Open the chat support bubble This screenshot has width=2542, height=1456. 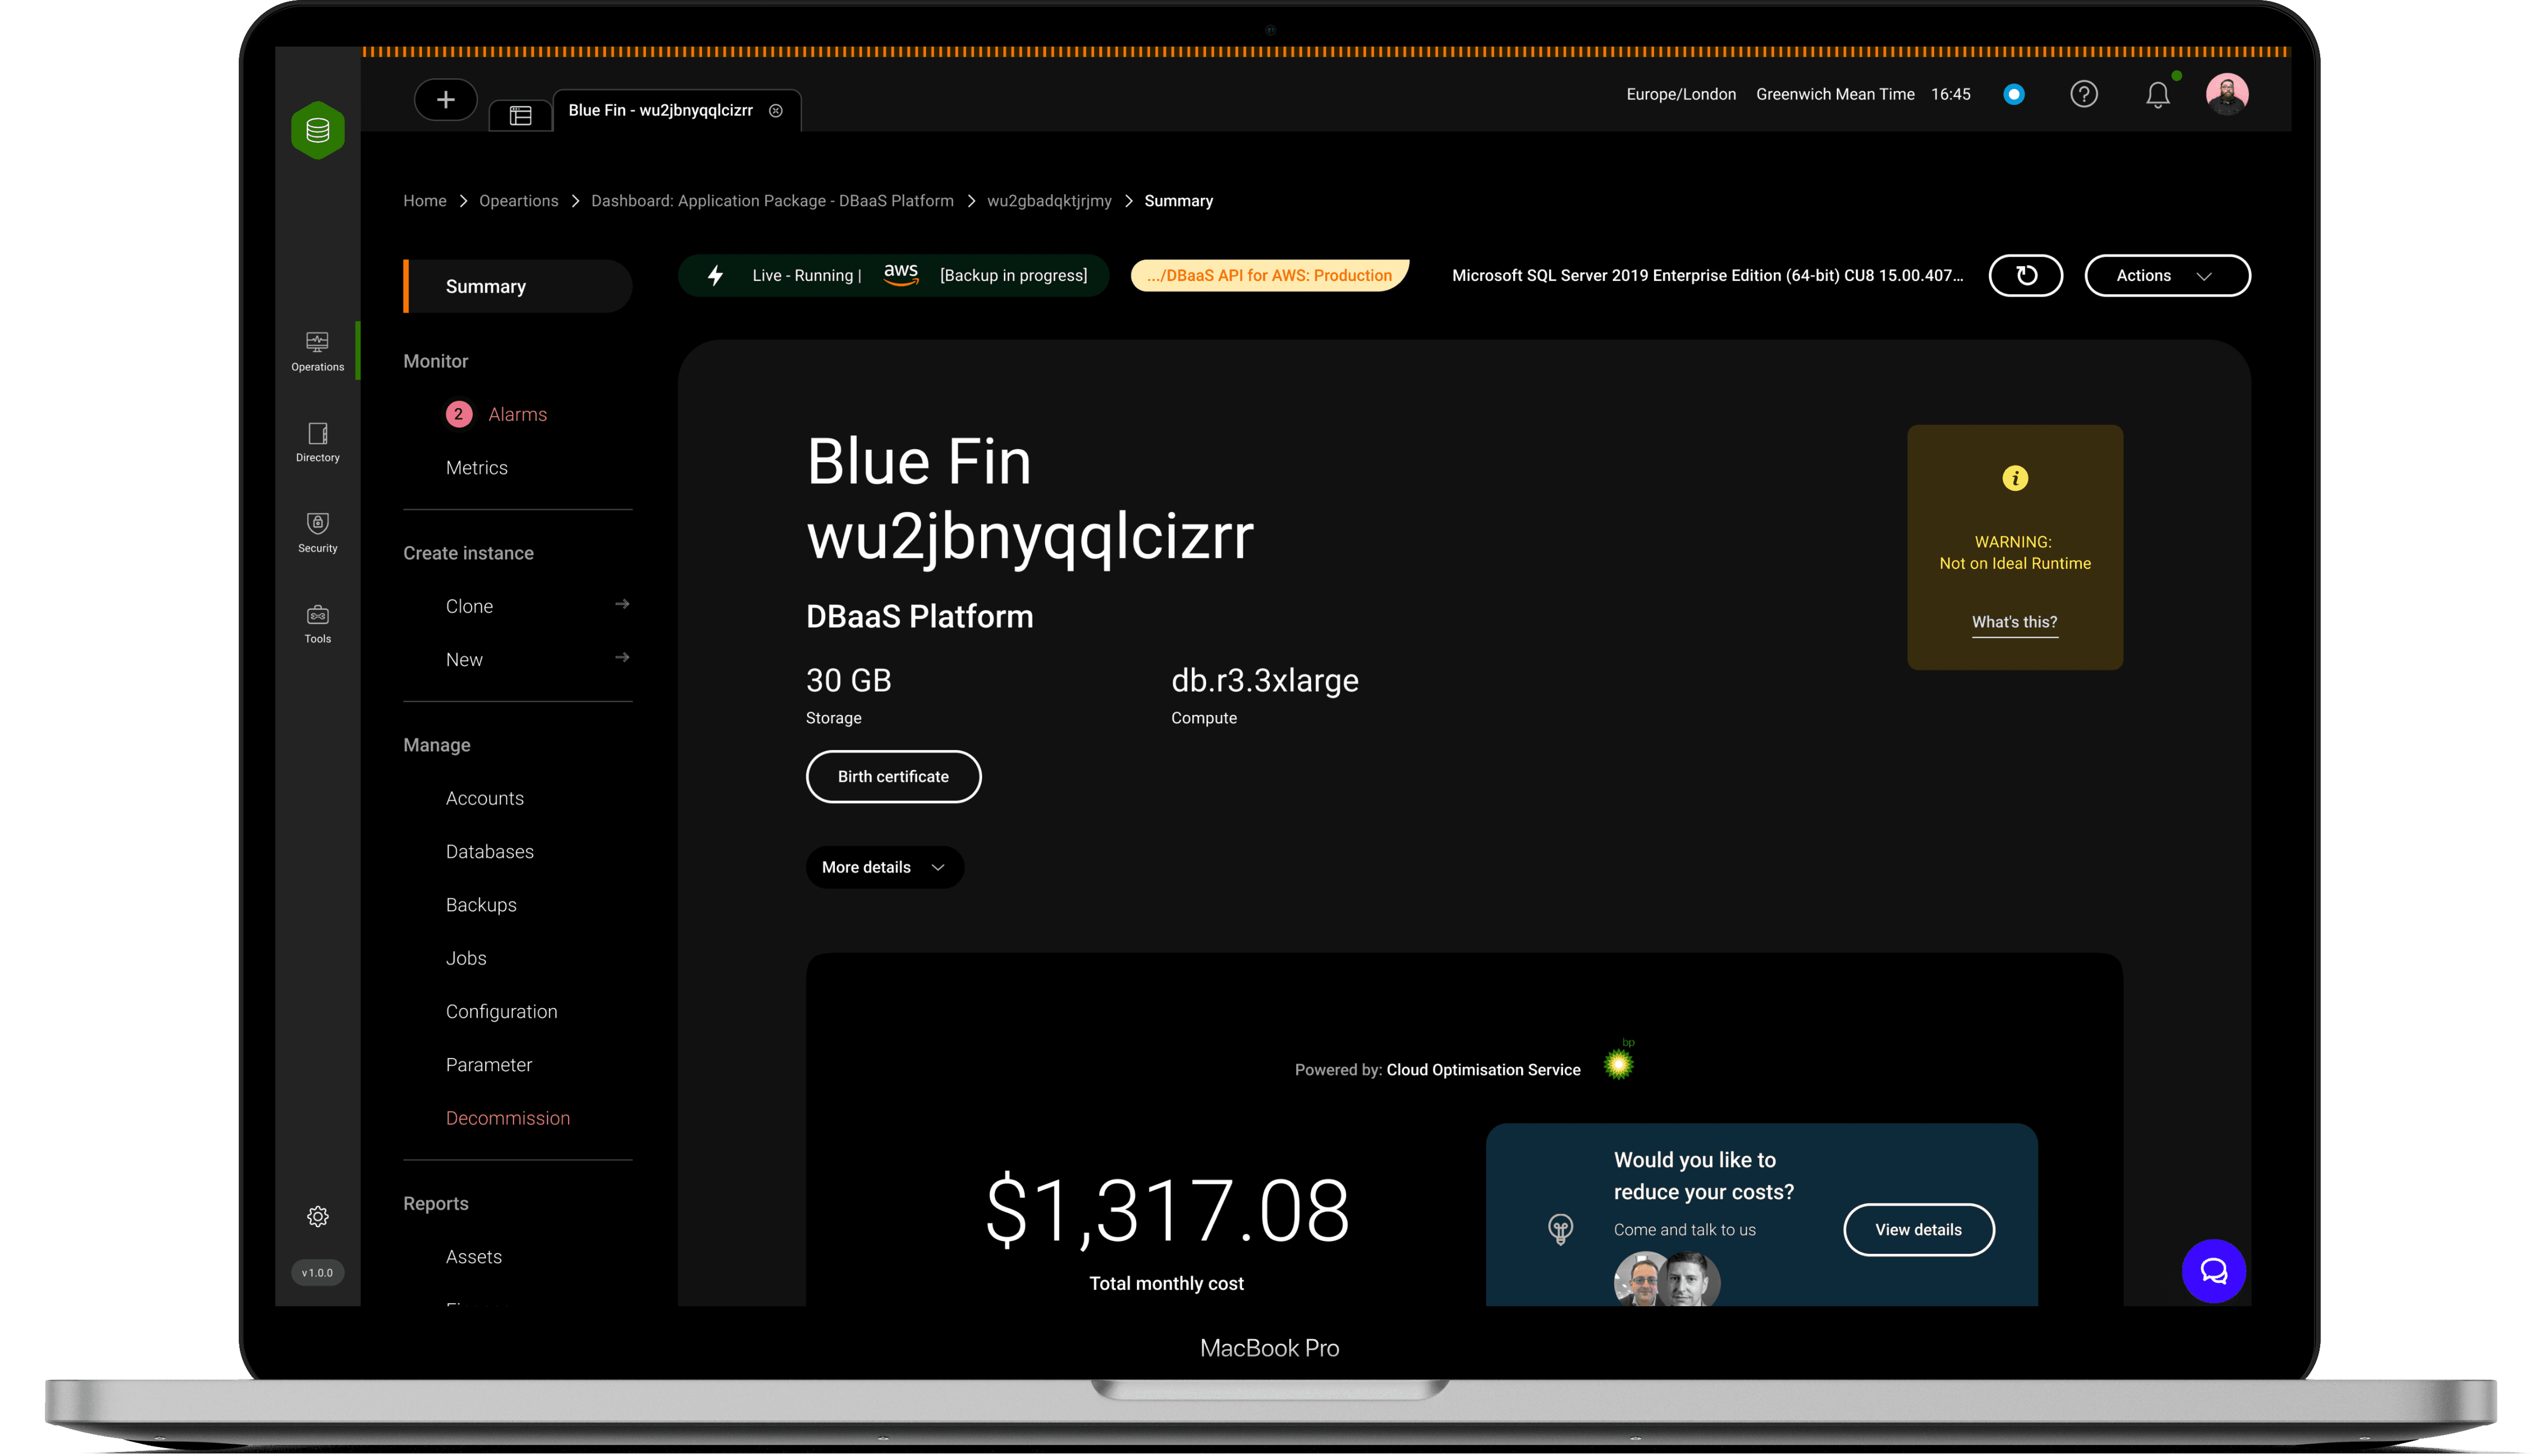tap(2213, 1271)
